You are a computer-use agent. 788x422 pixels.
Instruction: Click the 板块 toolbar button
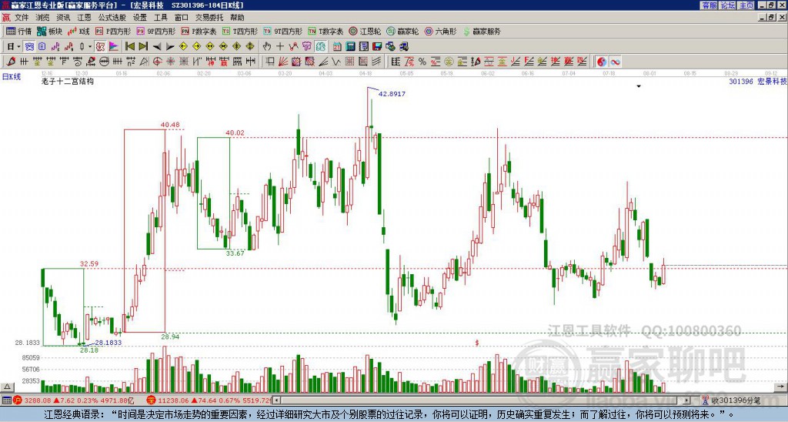click(50, 31)
